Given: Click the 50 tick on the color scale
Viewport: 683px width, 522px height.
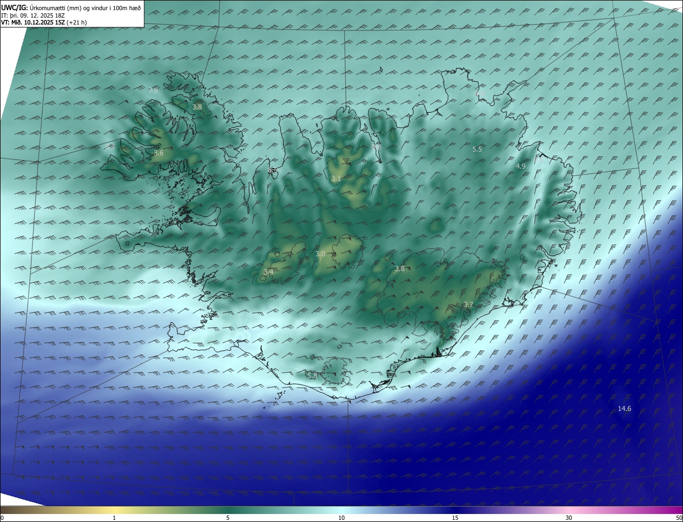Looking at the screenshot, I should point(679,518).
